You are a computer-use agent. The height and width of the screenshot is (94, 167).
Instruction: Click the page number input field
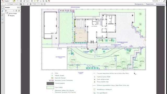(x=10, y=4)
